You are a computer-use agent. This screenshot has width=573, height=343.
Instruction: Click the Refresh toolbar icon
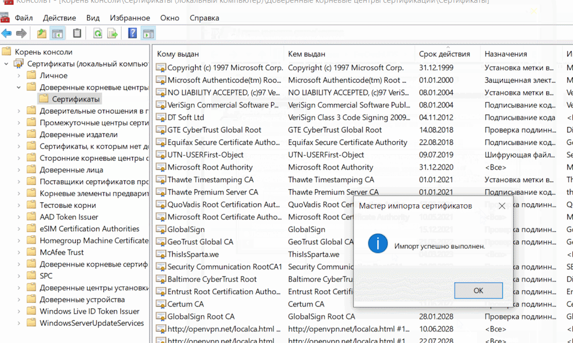click(x=97, y=34)
